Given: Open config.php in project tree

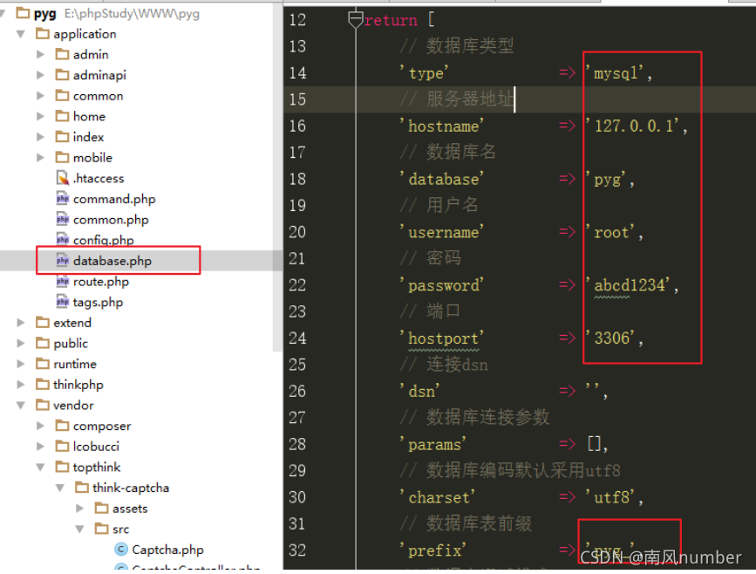Looking at the screenshot, I should [x=103, y=240].
